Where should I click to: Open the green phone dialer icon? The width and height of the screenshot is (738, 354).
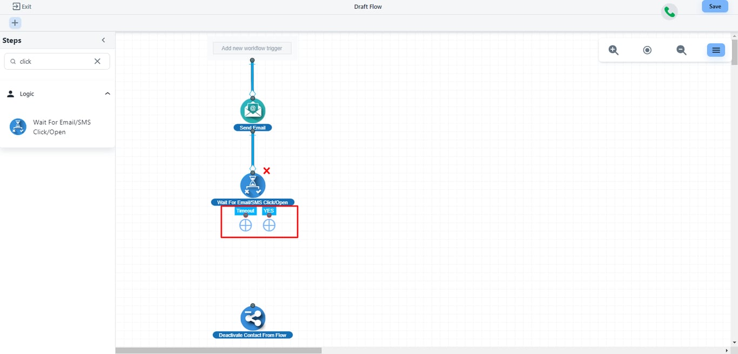coord(669,12)
